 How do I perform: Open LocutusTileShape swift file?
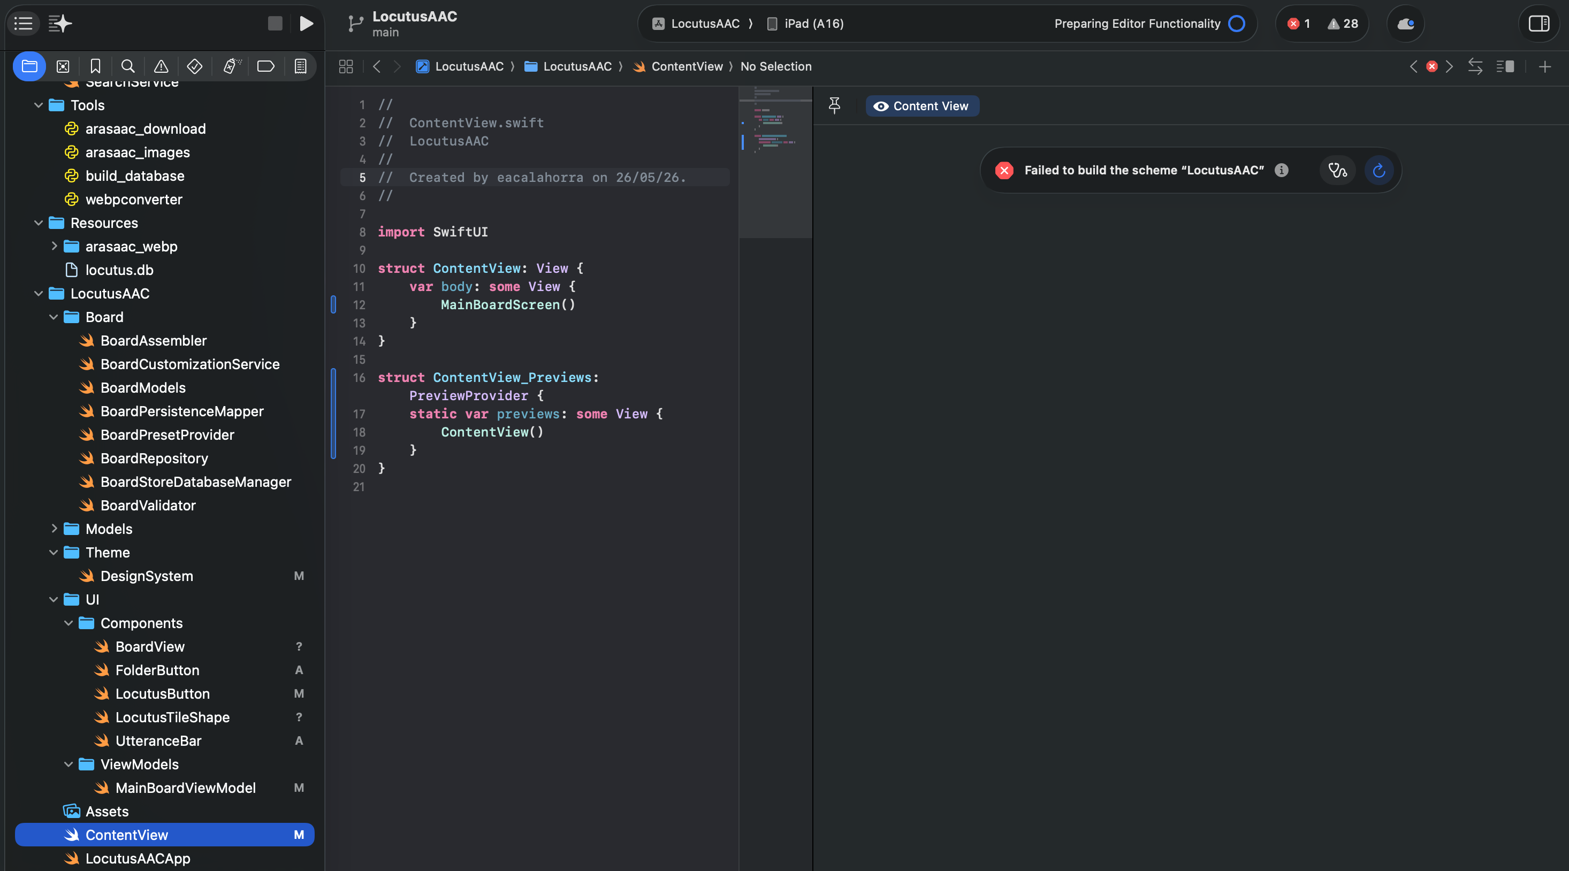tap(172, 717)
